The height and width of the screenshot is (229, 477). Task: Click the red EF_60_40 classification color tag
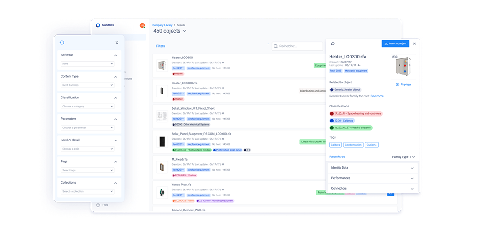click(355, 114)
